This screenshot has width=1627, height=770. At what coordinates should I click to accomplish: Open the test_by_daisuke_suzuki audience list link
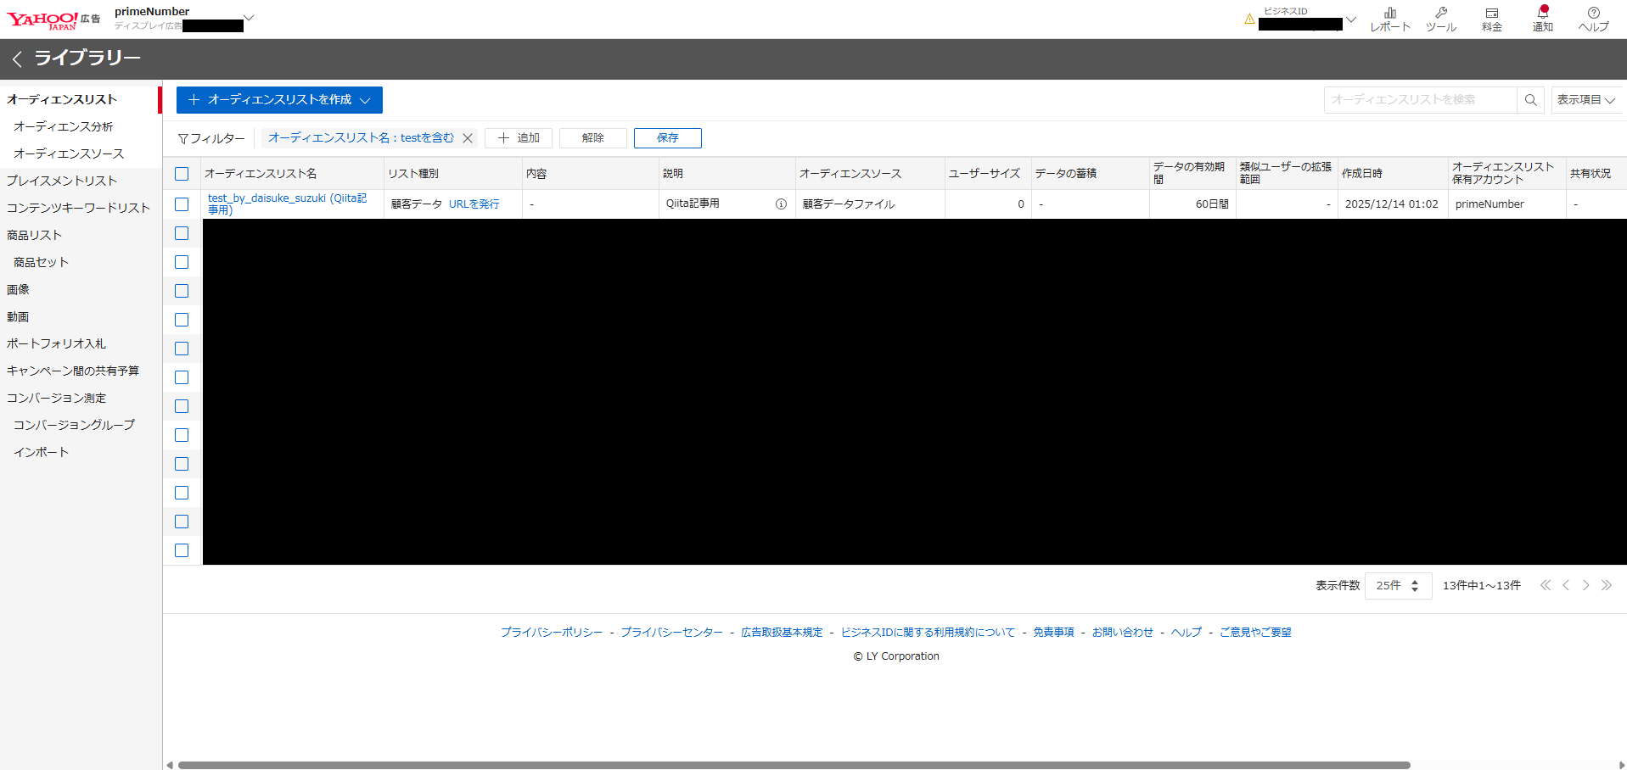(x=288, y=204)
